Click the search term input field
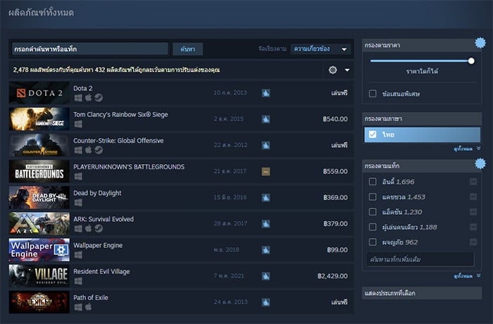 pyautogui.click(x=90, y=49)
